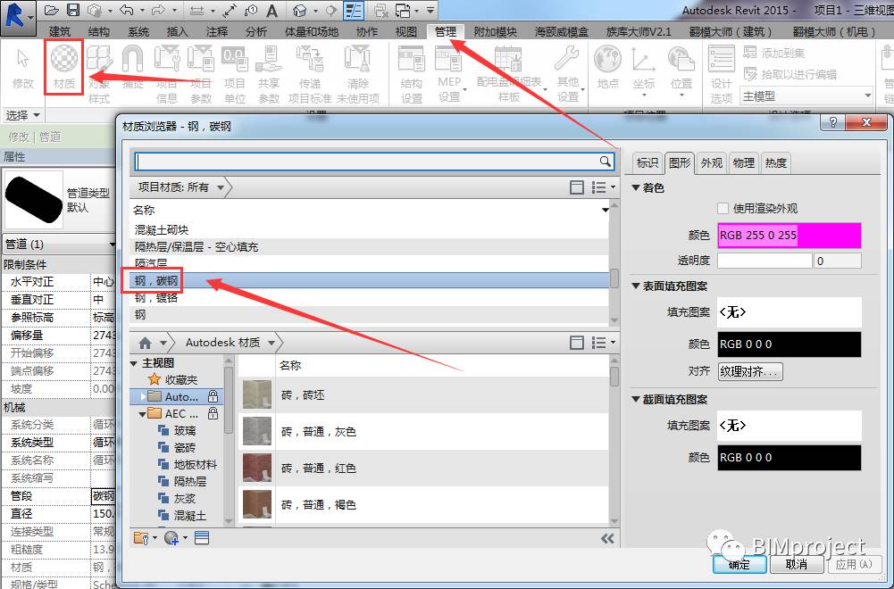Enable the 使用渲染外观 checkbox
The height and width of the screenshot is (589, 894).
723,208
